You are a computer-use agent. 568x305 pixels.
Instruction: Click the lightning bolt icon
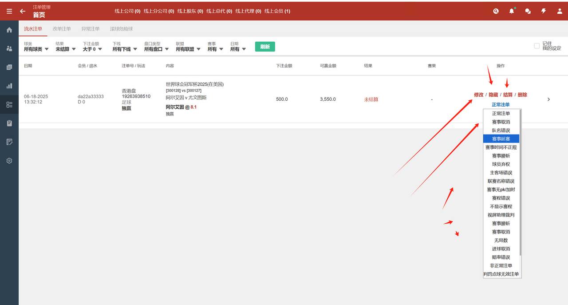(544, 11)
